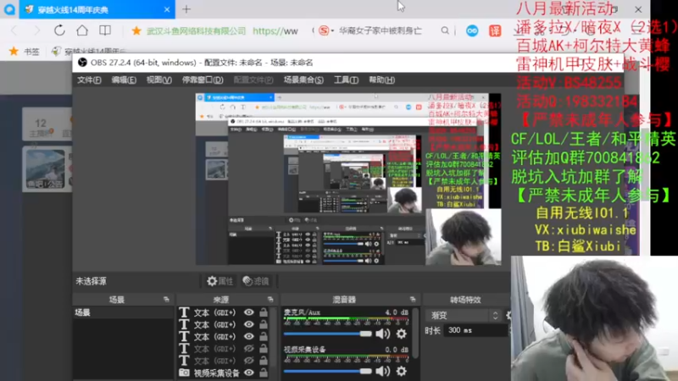Toggle visibility of 视频采集设备 source
This screenshot has width=678, height=381.
click(x=248, y=373)
